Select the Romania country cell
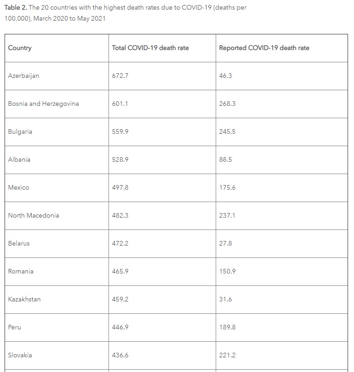354x372 pixels. (21, 271)
